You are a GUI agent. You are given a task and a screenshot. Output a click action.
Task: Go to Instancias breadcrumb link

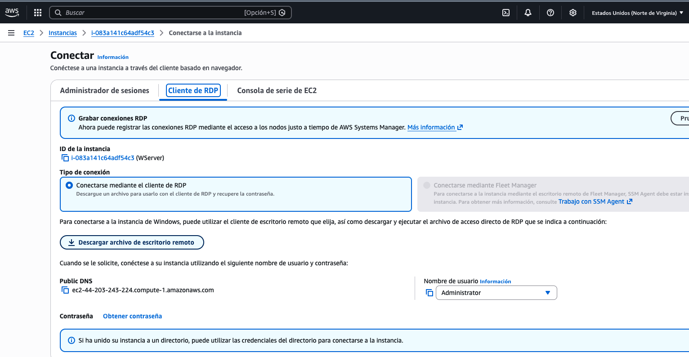63,33
